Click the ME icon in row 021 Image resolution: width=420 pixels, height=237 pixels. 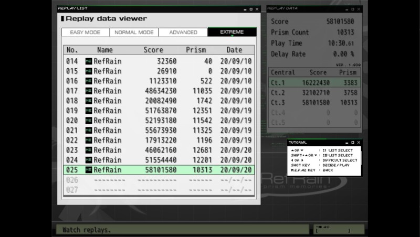pos(89,131)
